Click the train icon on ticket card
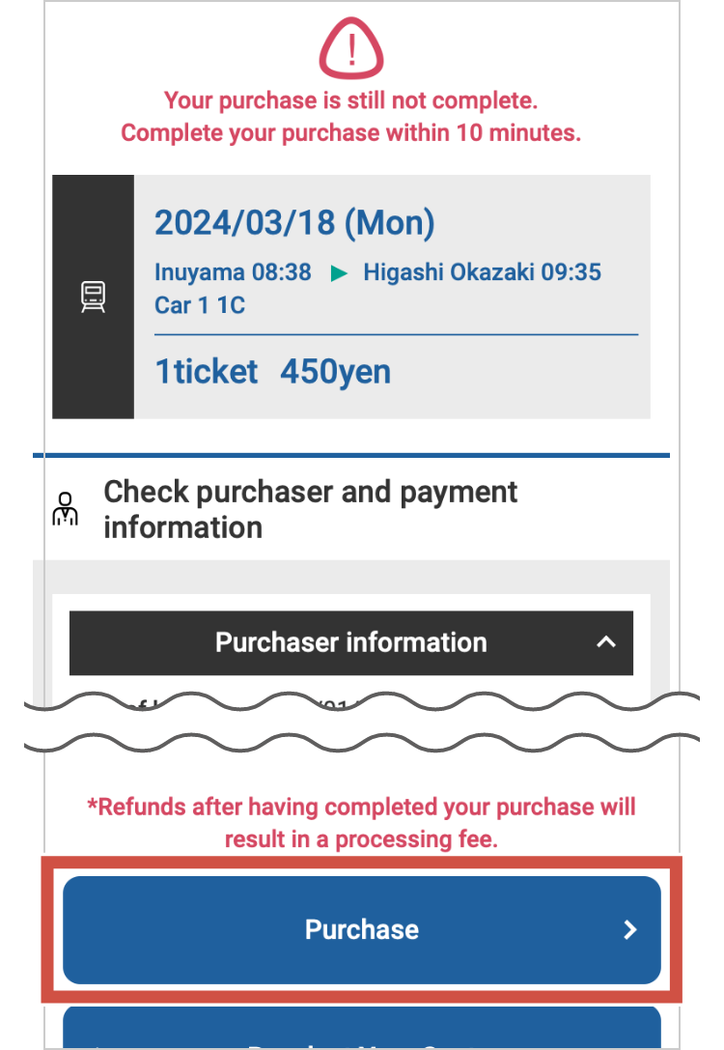Screen dimensions: 724x1050 (x=93, y=297)
